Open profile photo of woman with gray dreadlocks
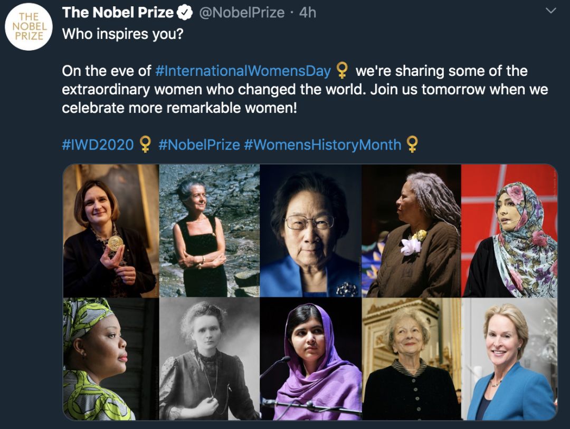The image size is (570, 429). pyautogui.click(x=412, y=231)
